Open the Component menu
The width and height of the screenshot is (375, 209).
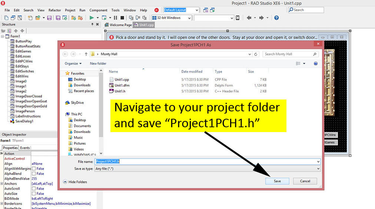[x=98, y=10]
